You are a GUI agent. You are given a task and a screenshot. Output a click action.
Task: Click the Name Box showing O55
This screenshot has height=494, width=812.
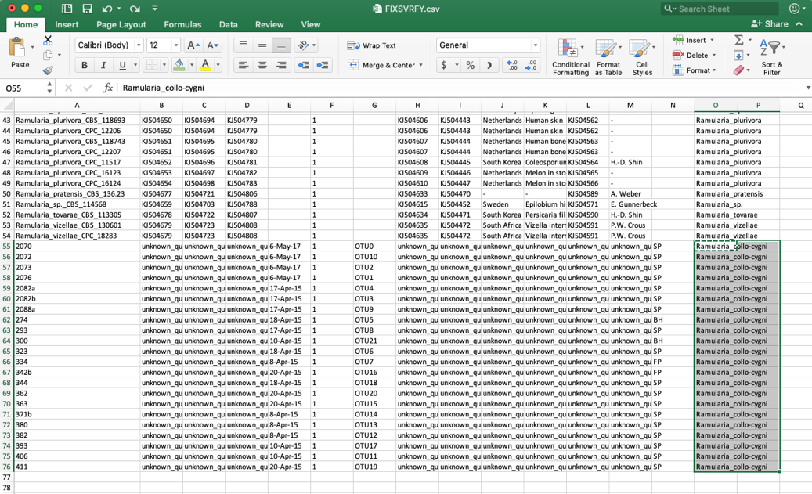click(25, 88)
